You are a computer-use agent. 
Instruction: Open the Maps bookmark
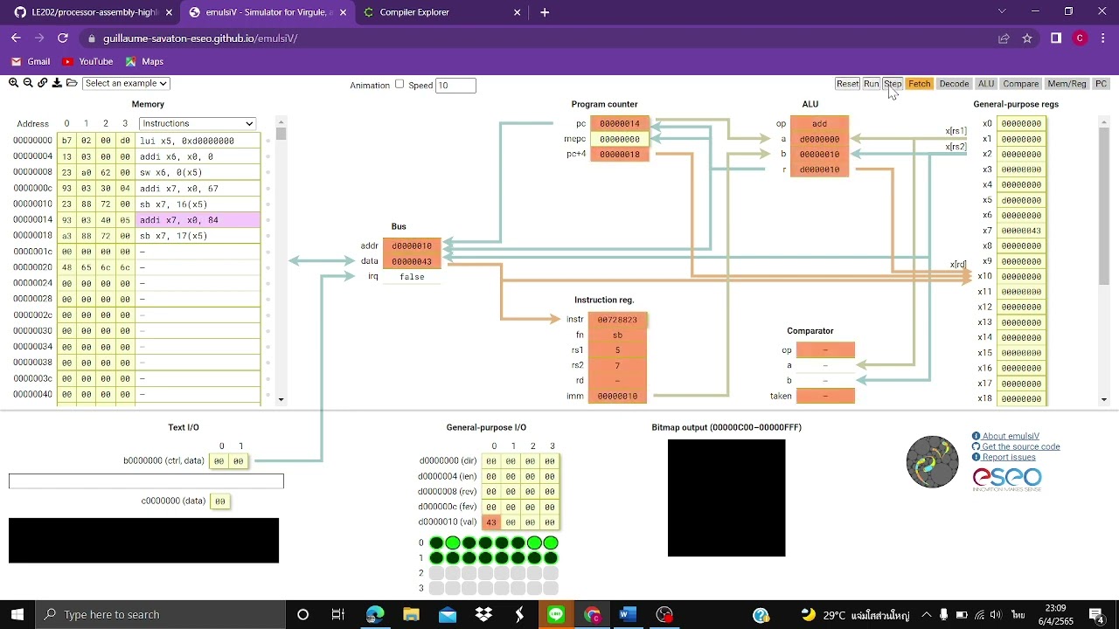[144, 61]
